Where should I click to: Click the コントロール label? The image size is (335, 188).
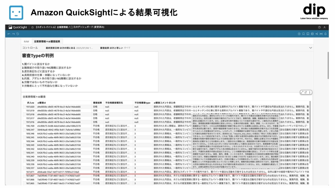click(30, 48)
